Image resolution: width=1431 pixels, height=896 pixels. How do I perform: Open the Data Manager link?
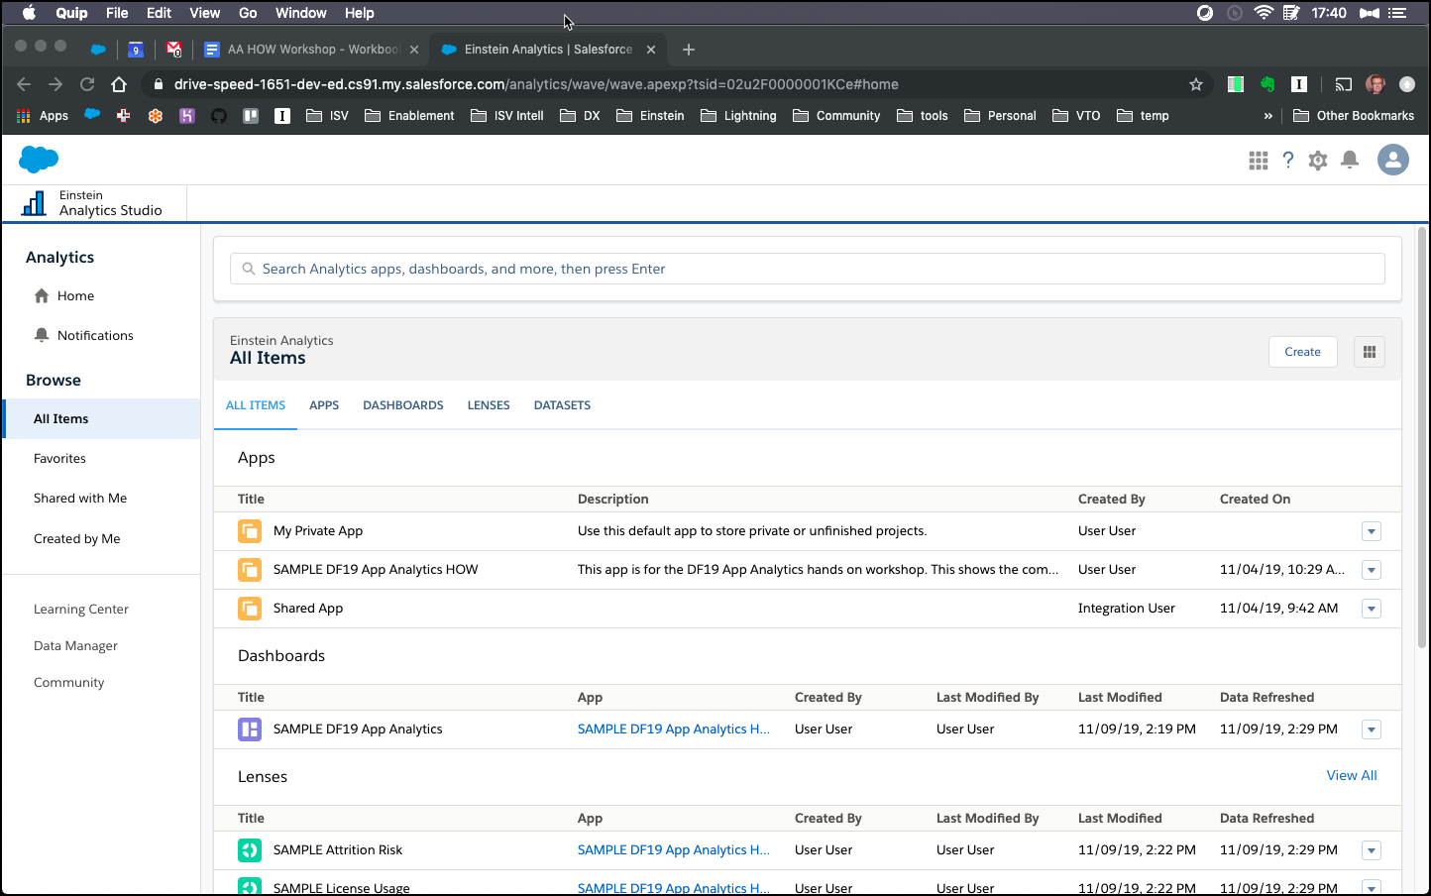(75, 646)
